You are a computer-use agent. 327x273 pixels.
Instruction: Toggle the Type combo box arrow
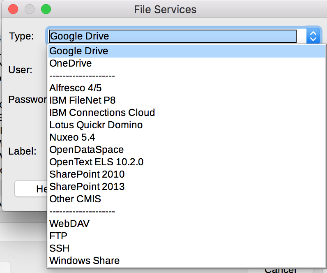(313, 36)
